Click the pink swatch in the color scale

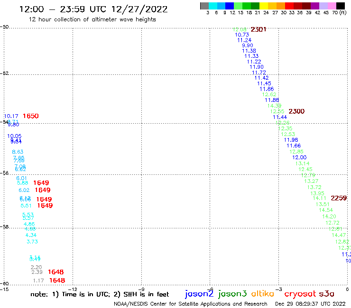332,6
